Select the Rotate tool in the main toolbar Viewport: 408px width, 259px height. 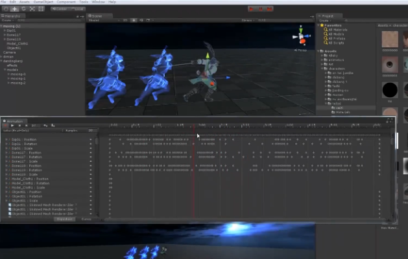tap(23, 9)
